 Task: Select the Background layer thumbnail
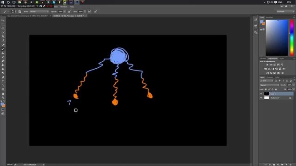pos(266,98)
